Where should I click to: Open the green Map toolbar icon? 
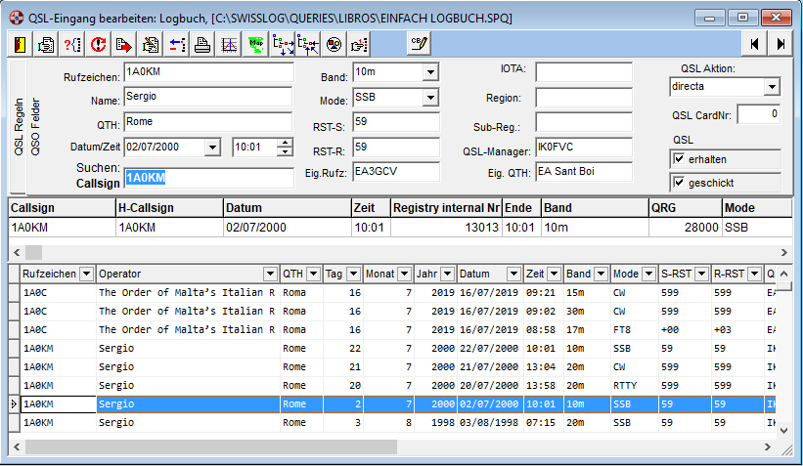point(255,44)
